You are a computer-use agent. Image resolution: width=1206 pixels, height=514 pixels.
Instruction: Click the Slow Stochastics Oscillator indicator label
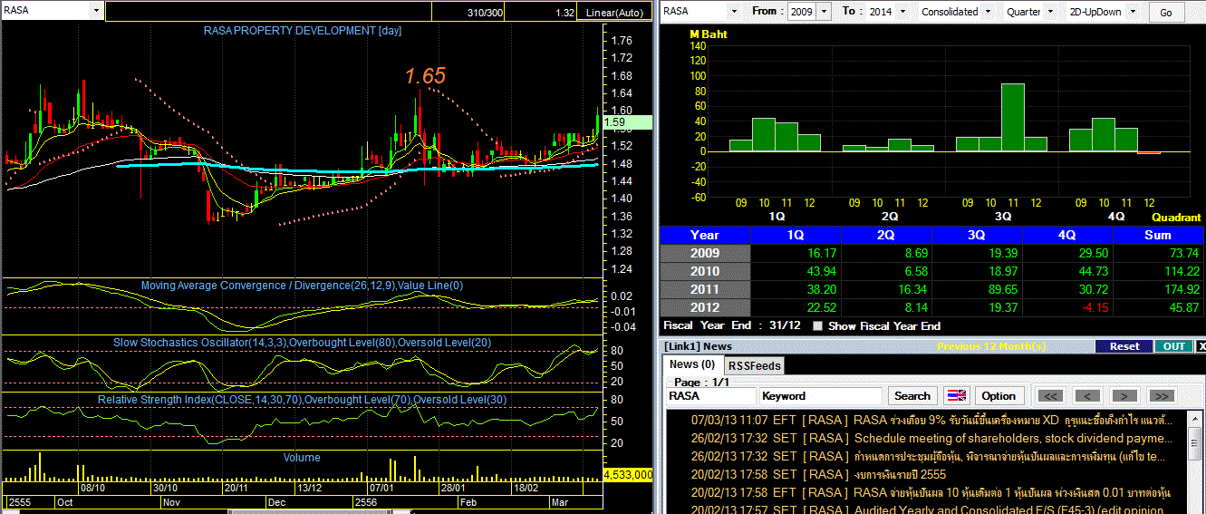click(302, 343)
